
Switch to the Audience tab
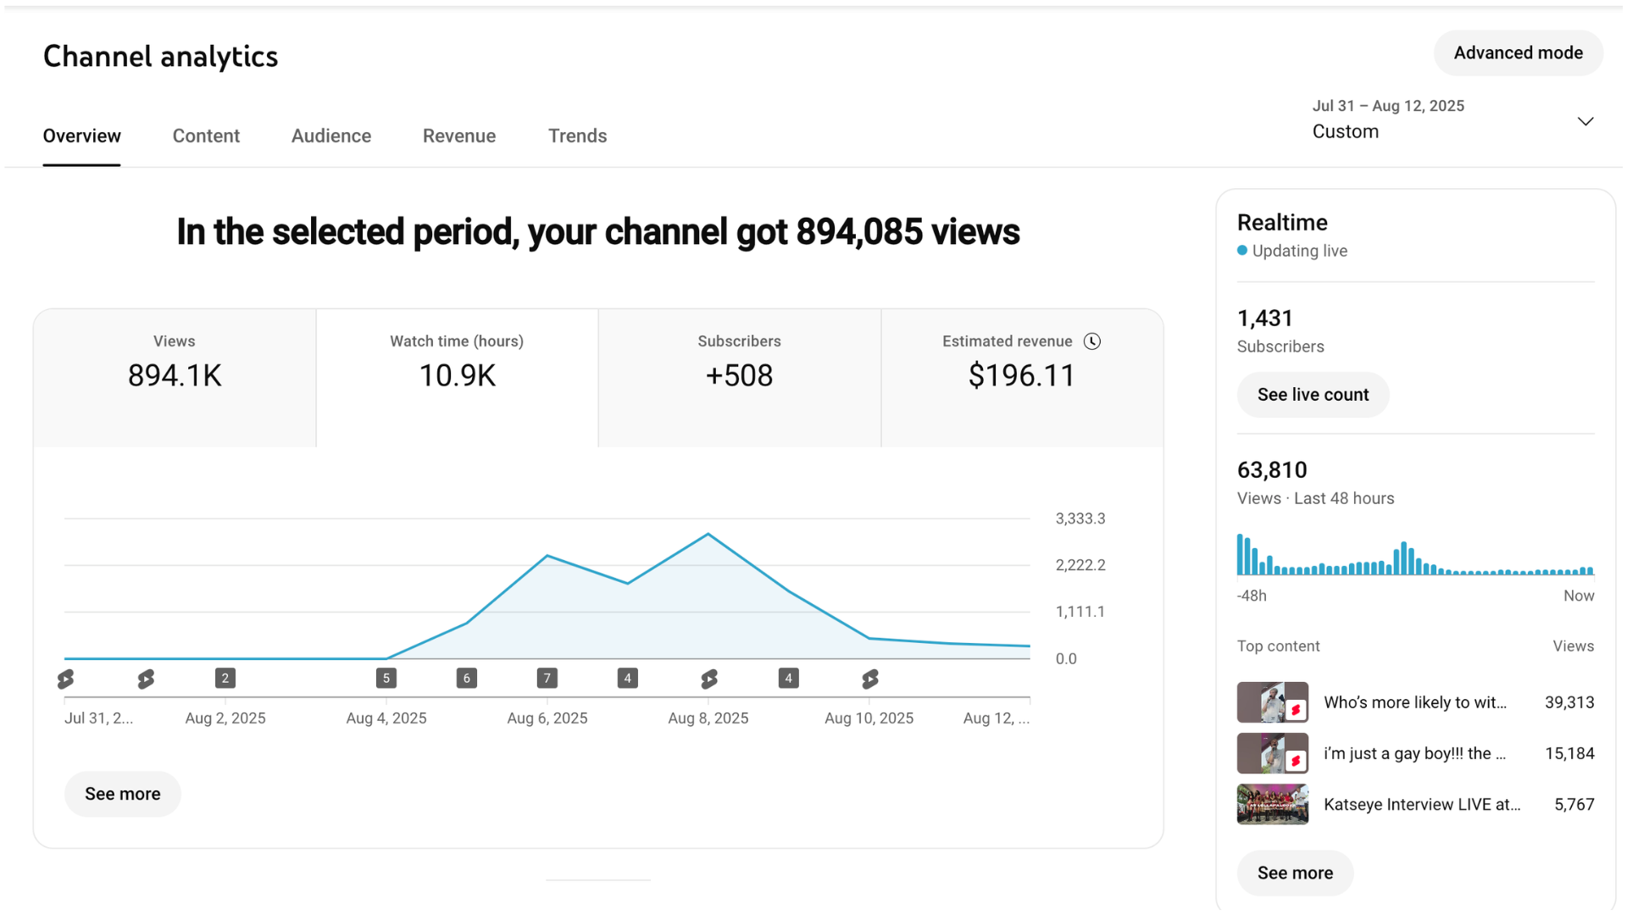[331, 136]
